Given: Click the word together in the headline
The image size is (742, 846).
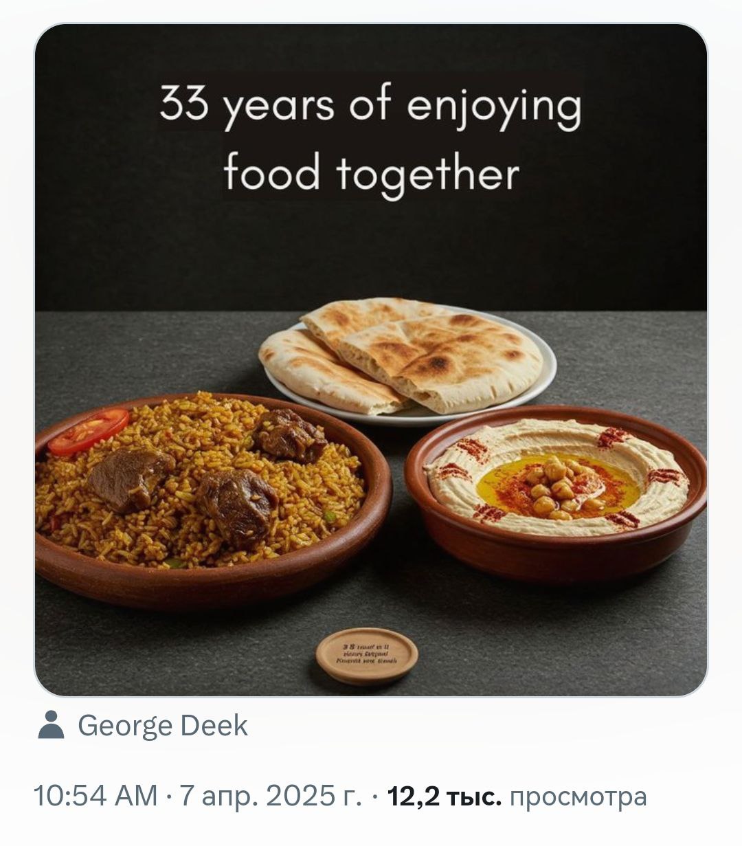Looking at the screenshot, I should 427,173.
